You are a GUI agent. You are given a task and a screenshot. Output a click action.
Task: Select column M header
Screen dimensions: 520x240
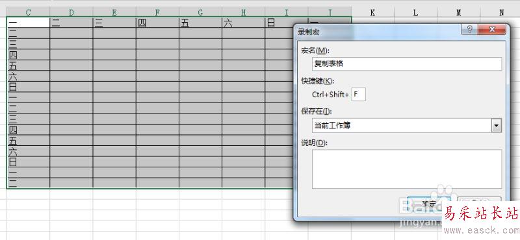tap(459, 12)
